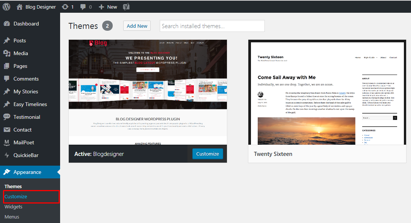
Task: Click the home icon beside Blog Designer
Action: coord(20,7)
